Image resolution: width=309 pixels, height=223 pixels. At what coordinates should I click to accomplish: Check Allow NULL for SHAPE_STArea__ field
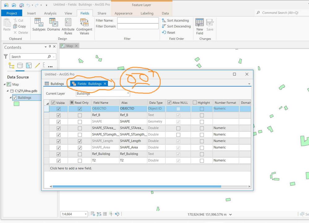(178, 128)
